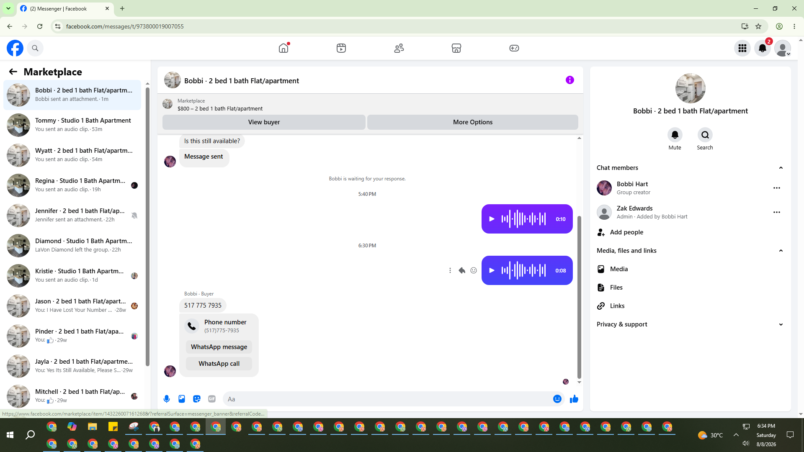Open the notifications bell
This screenshot has height=452, width=804.
(x=763, y=48)
